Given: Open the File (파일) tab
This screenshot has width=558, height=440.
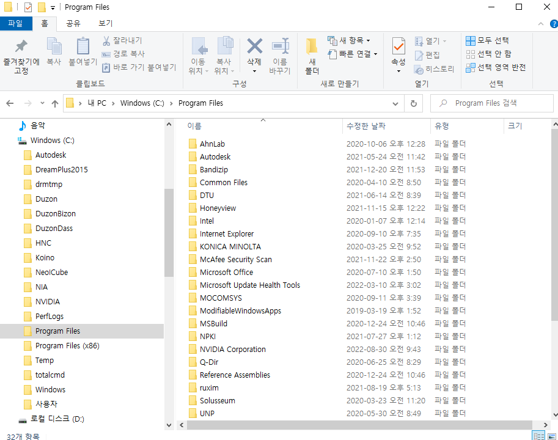Looking at the screenshot, I should [x=16, y=23].
